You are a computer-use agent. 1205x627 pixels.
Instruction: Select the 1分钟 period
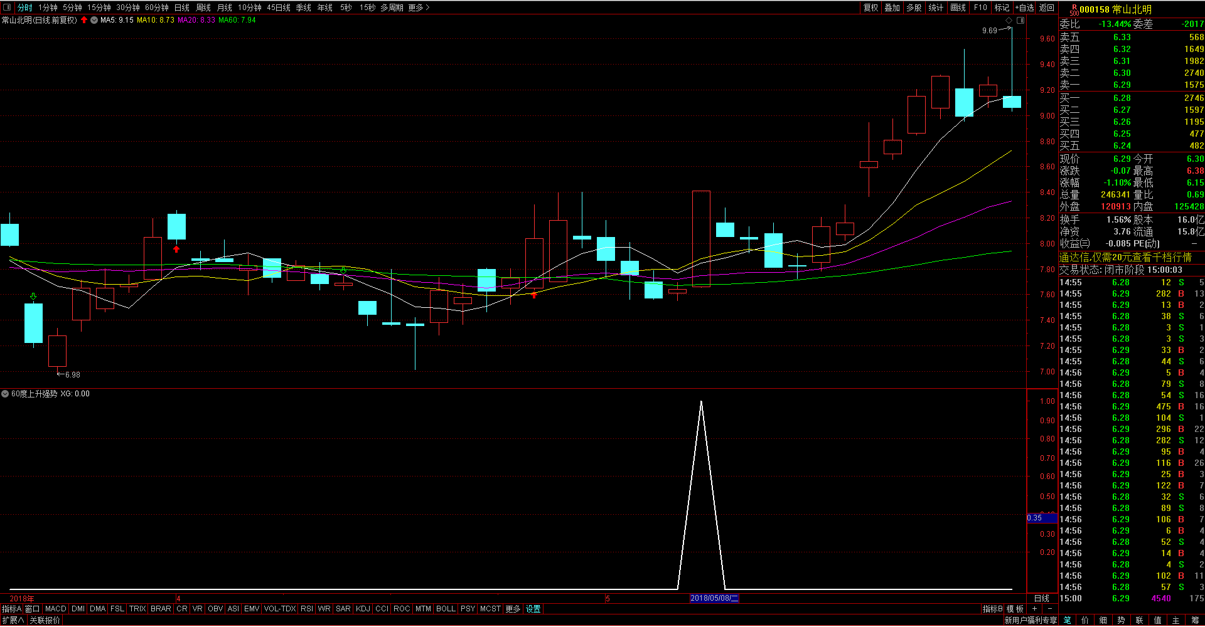point(48,8)
